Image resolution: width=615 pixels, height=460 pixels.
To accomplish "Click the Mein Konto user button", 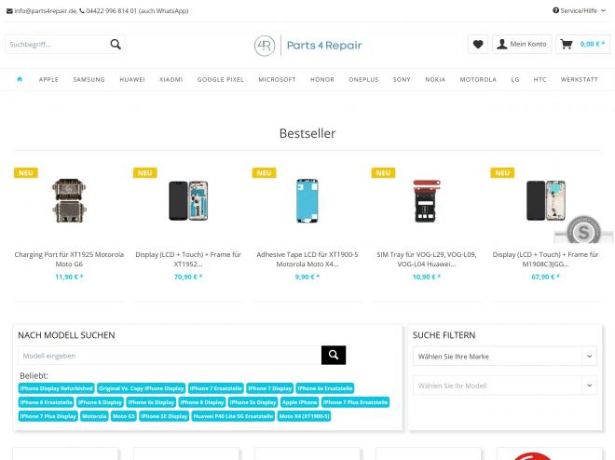I will point(522,45).
